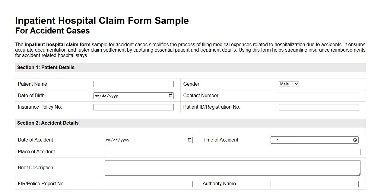Click the Authority Name input field
Image resolution: width=381 pixels, height=194 pixels.
[315, 183]
